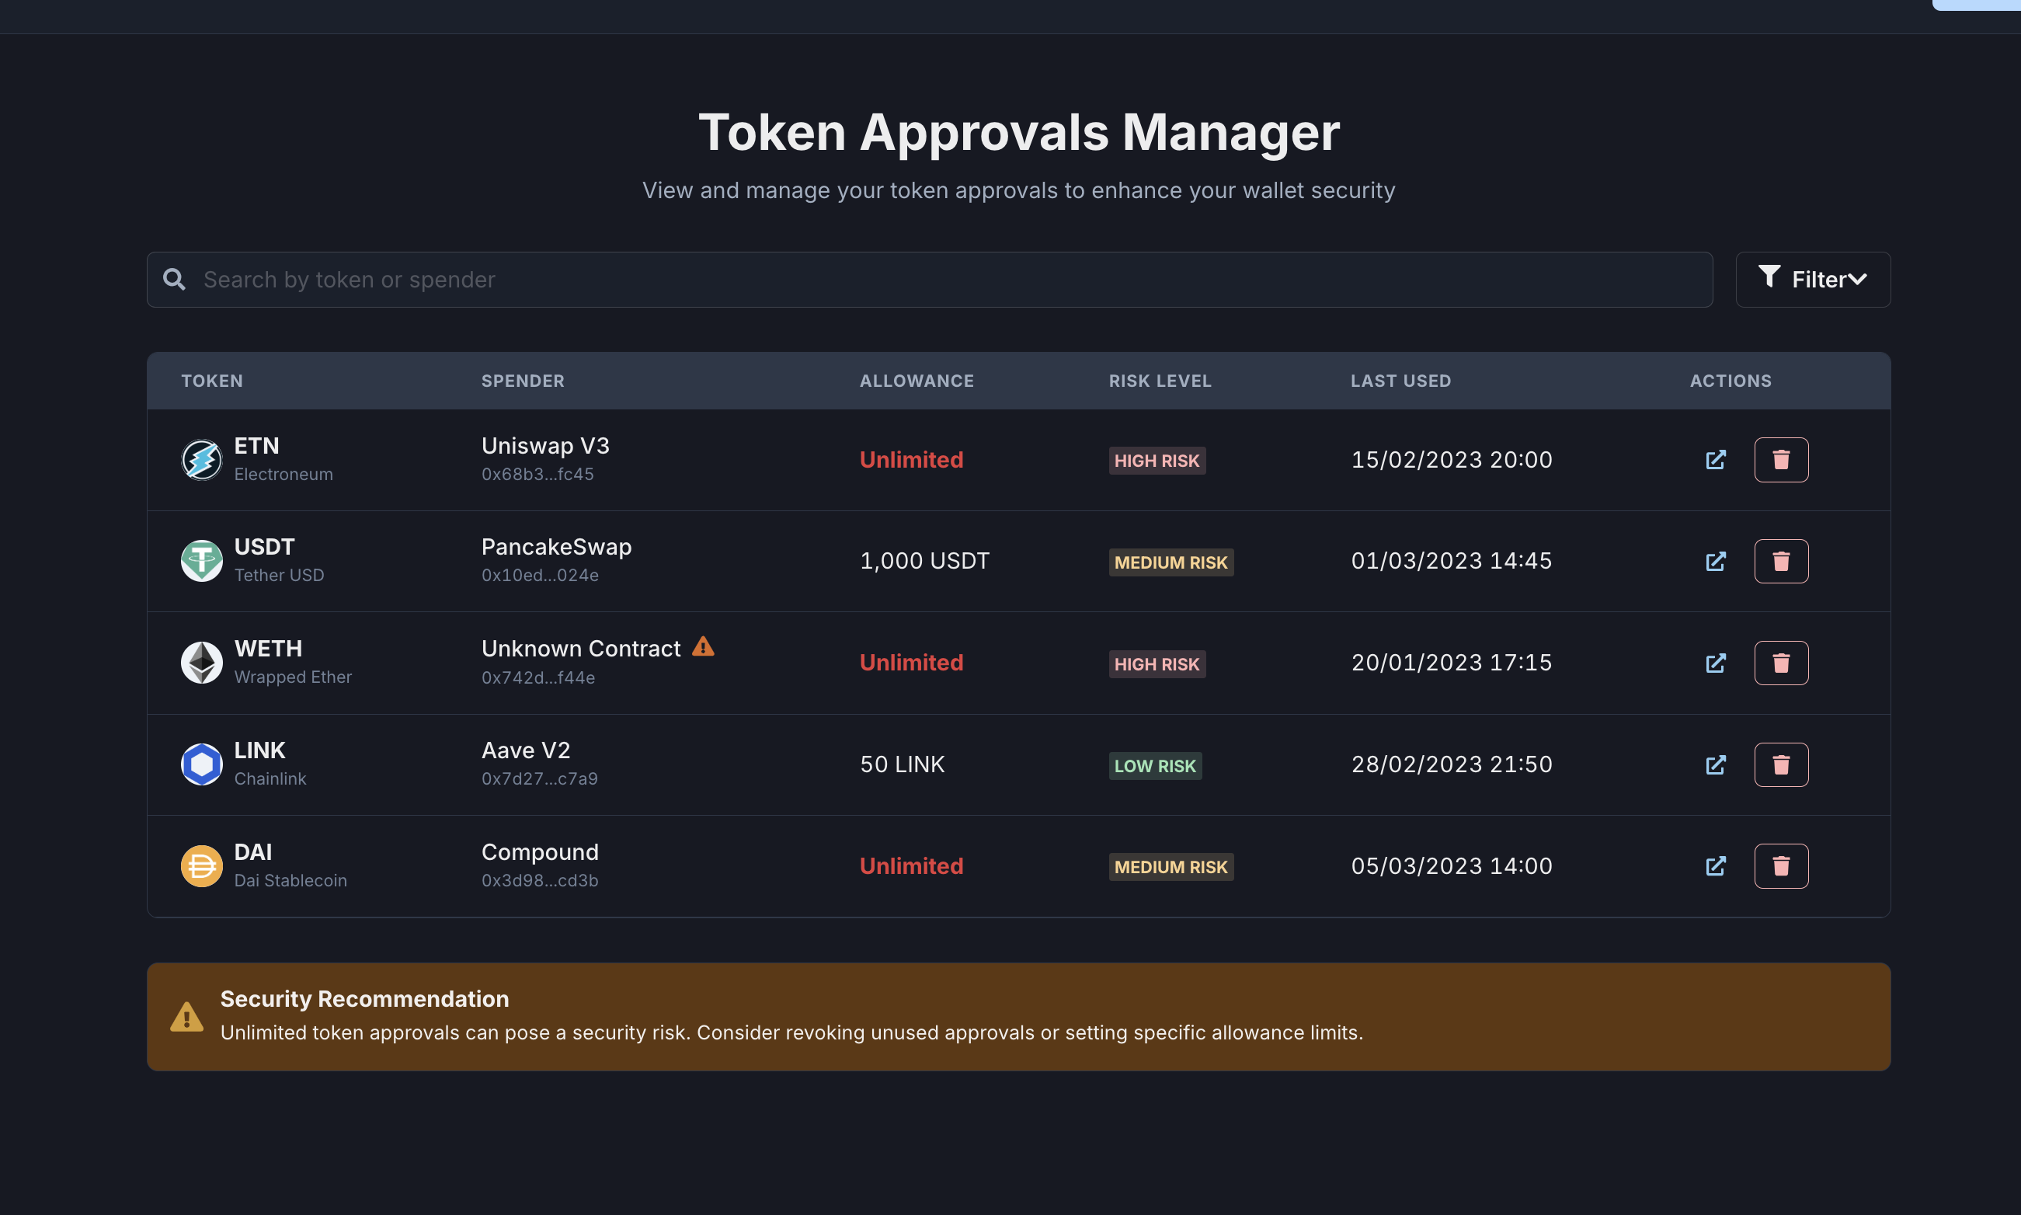Open external link for DAI approval
This screenshot has height=1215, width=2021.
[x=1715, y=865]
